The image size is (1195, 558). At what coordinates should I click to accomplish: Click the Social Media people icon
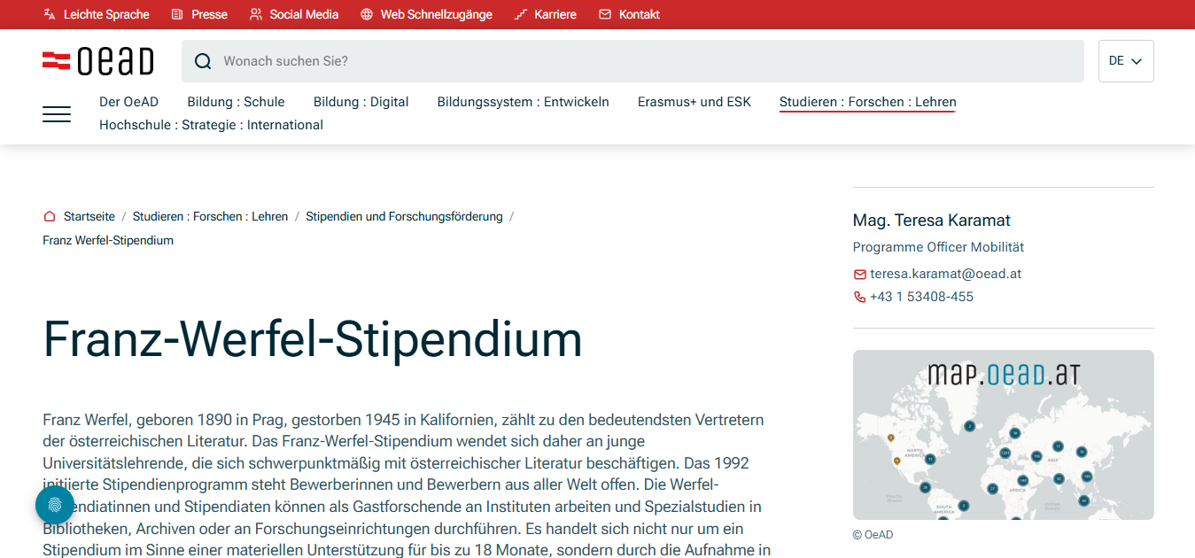[256, 14]
